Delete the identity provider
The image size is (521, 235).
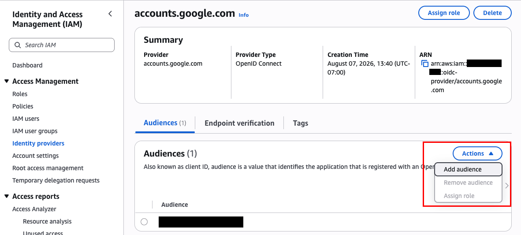(x=492, y=13)
